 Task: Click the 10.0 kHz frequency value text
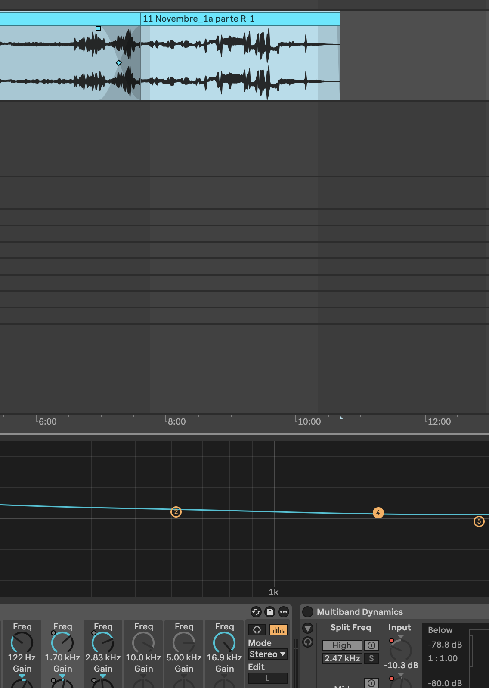pos(143,657)
